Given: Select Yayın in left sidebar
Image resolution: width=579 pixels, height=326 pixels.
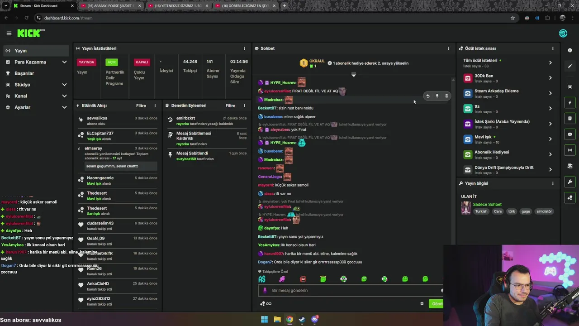Looking at the screenshot, I should click(37, 51).
